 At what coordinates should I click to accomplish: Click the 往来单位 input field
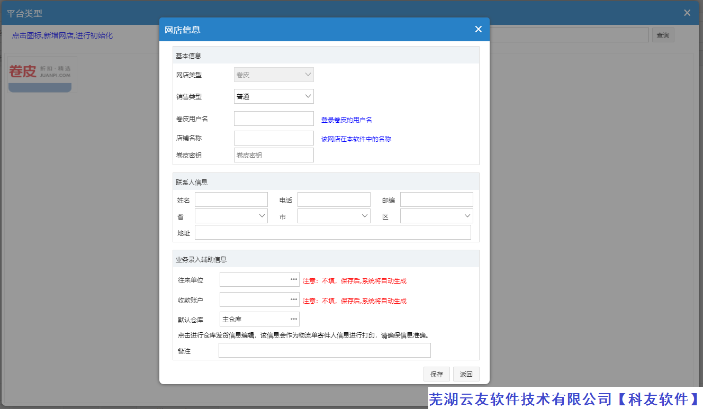pos(259,279)
